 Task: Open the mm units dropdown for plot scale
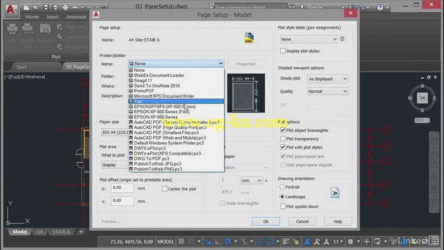pyautogui.click(x=251, y=180)
